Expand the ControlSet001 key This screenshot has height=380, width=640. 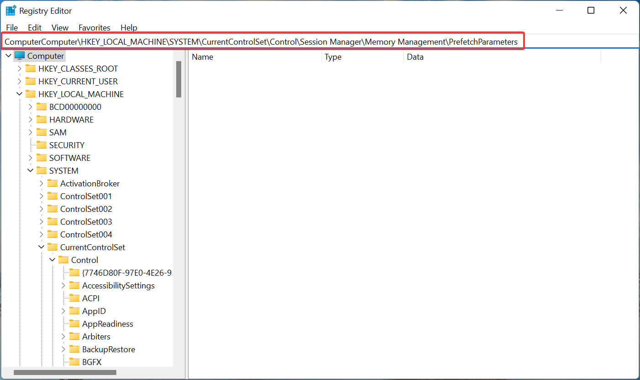[41, 196]
